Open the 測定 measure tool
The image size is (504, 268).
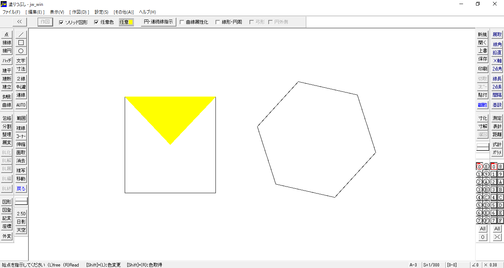point(497,118)
